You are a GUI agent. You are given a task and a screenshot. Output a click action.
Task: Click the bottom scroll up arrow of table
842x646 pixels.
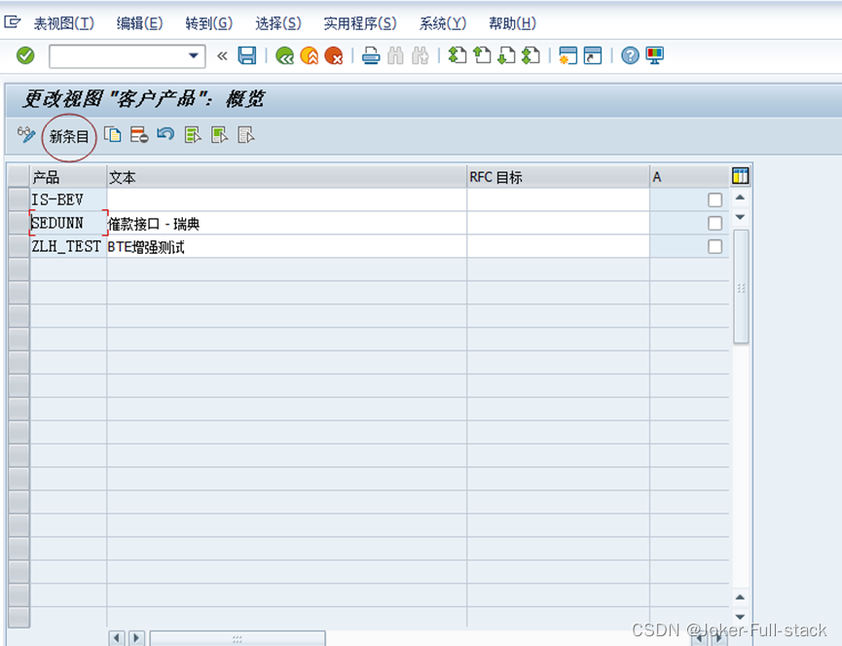coord(740,597)
